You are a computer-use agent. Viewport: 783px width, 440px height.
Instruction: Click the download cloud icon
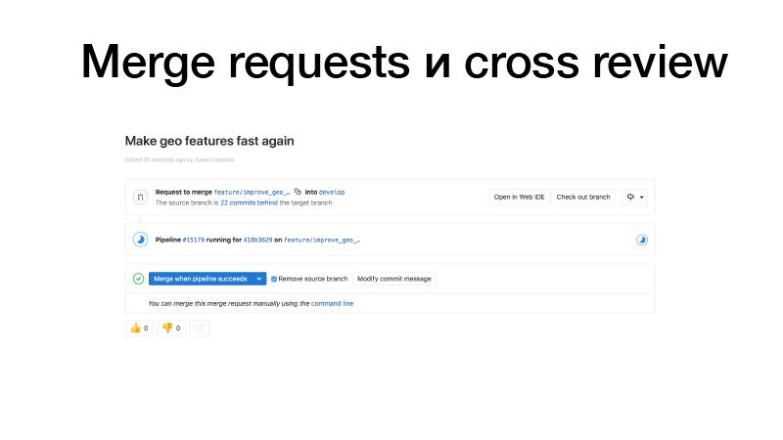click(x=630, y=198)
